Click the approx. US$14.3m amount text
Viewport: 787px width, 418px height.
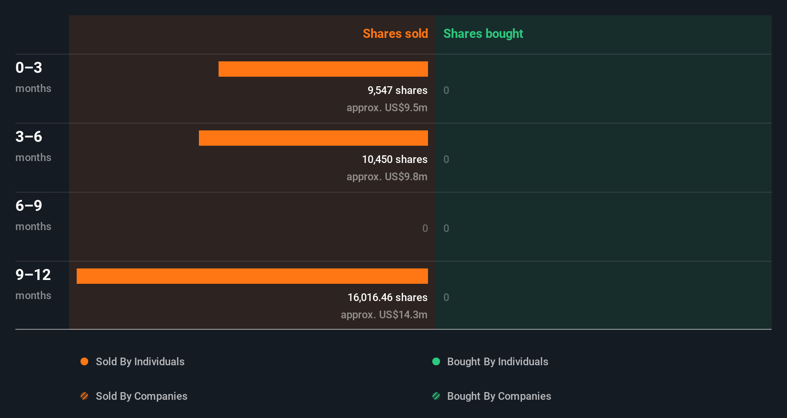(x=384, y=314)
